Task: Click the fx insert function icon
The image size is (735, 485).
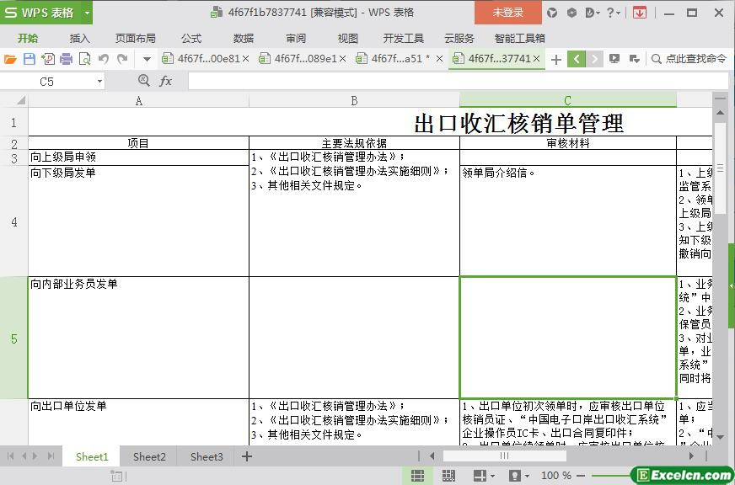Action: coord(166,81)
